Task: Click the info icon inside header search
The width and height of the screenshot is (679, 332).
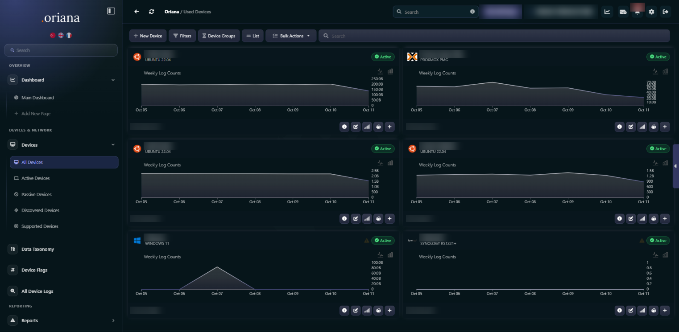Action: tap(472, 12)
